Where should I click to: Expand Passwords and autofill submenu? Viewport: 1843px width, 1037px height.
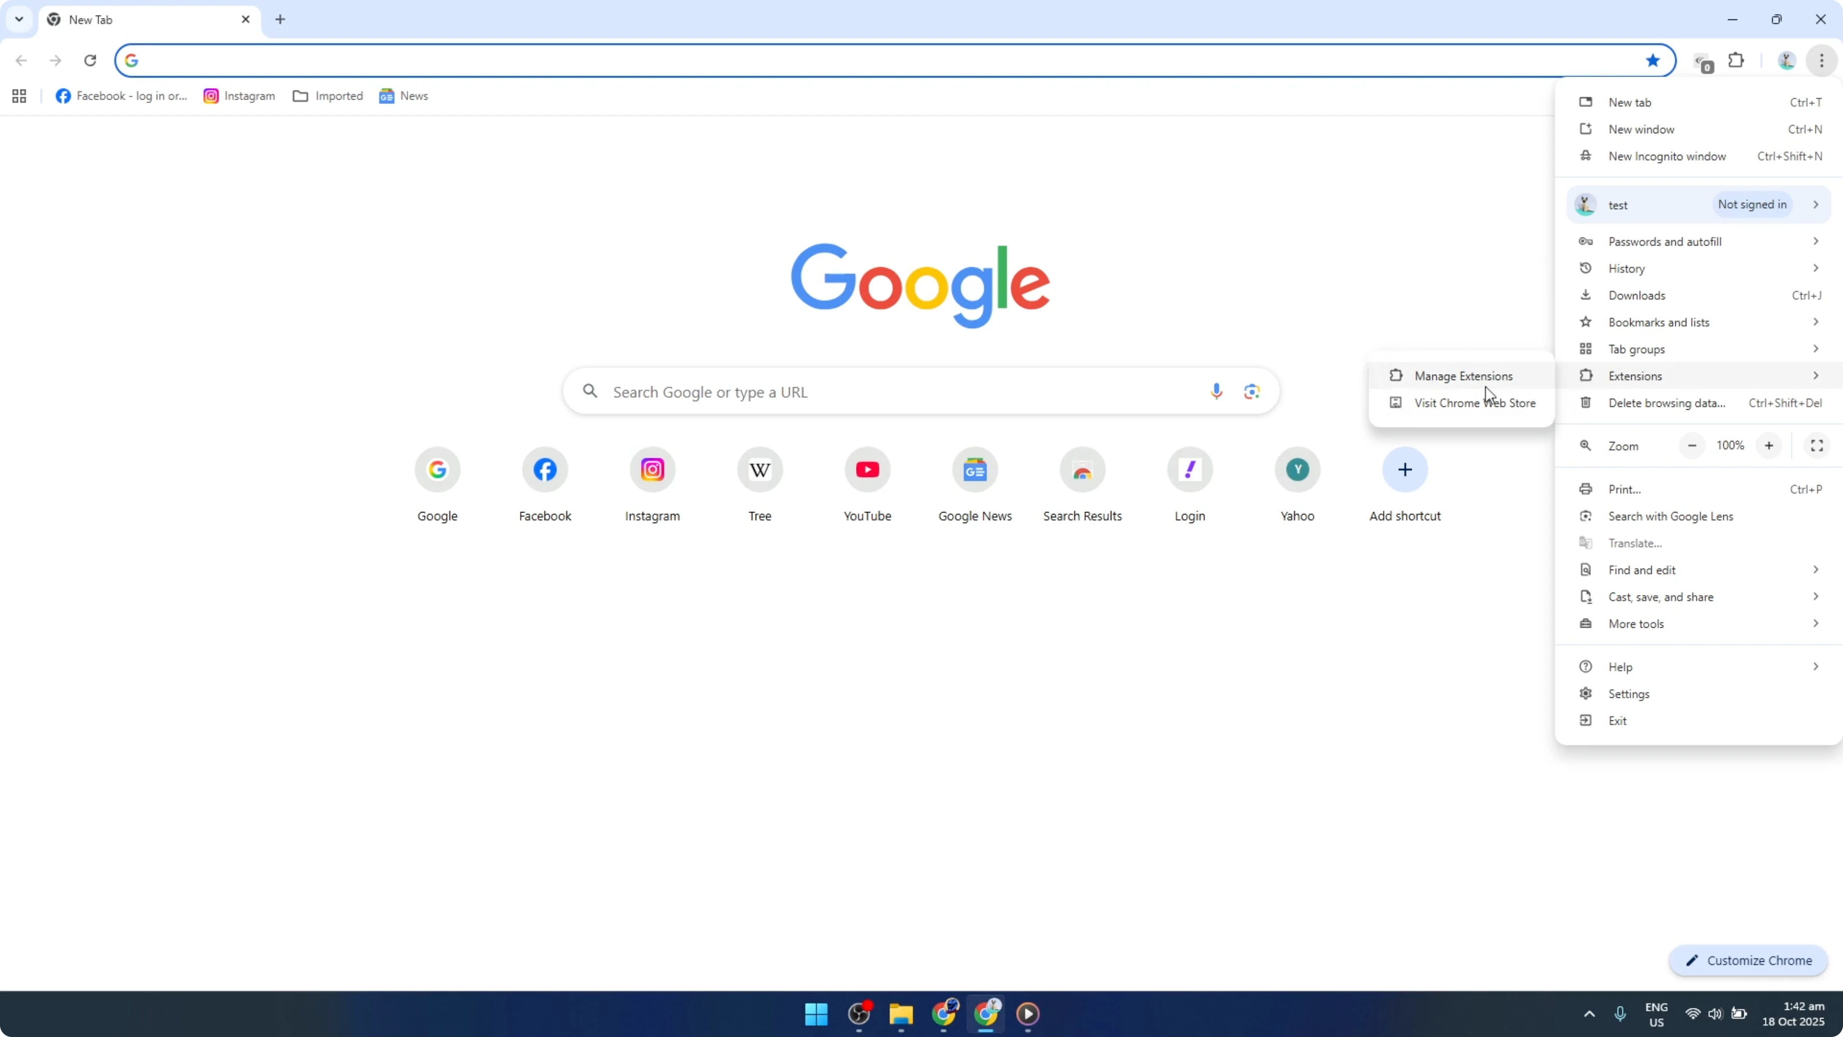coord(1699,242)
